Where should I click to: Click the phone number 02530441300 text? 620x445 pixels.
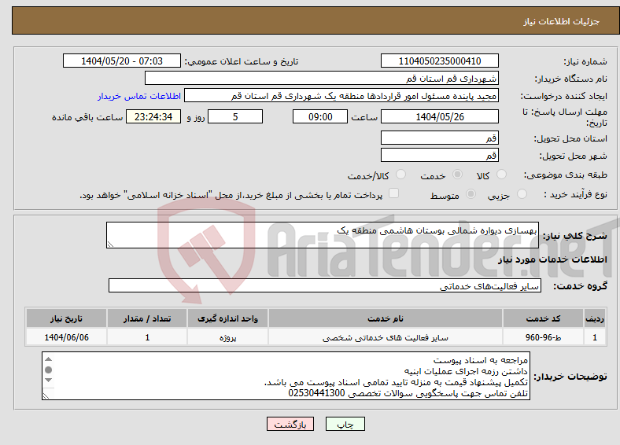(317, 393)
